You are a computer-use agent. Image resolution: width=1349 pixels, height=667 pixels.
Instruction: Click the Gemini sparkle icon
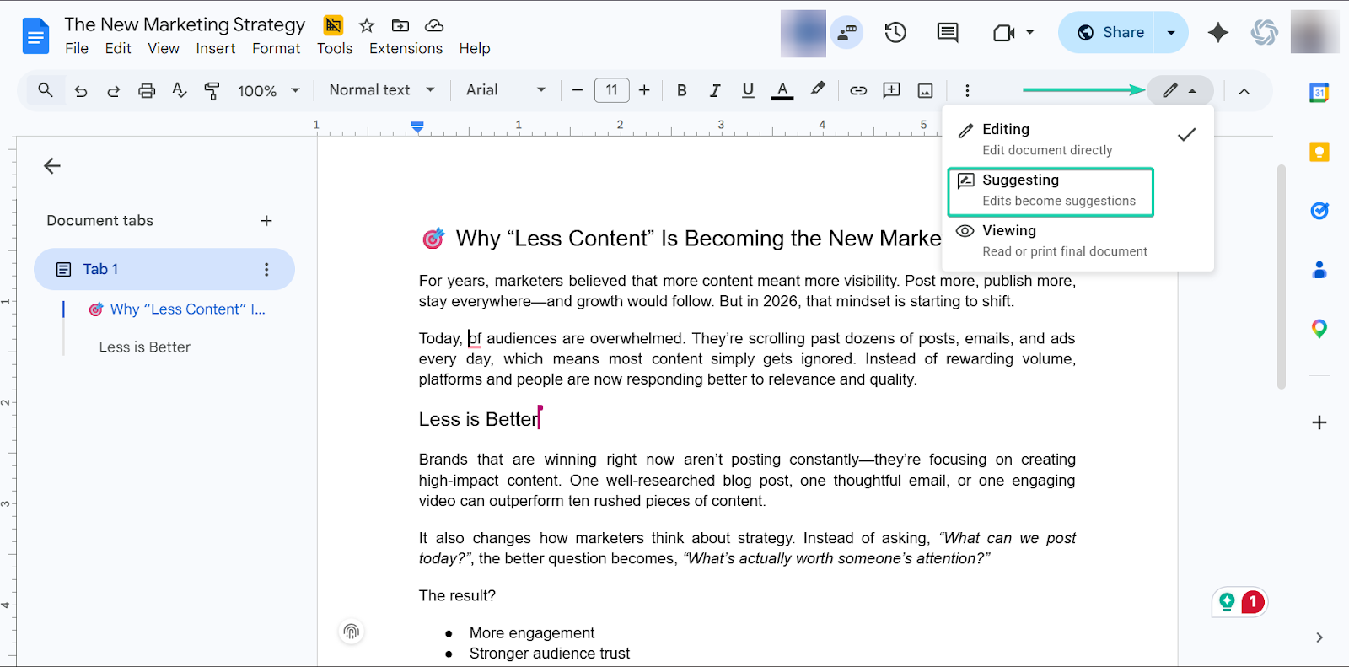(1217, 33)
